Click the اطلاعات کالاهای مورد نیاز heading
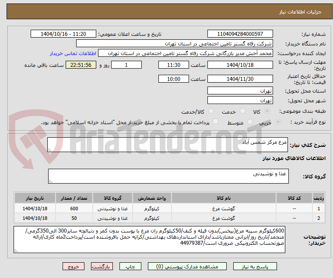This screenshot has width=333, height=278. click(294, 158)
